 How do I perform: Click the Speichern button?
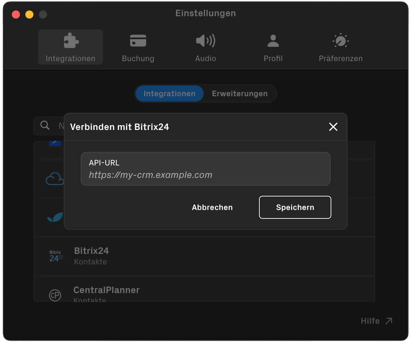[x=295, y=207]
